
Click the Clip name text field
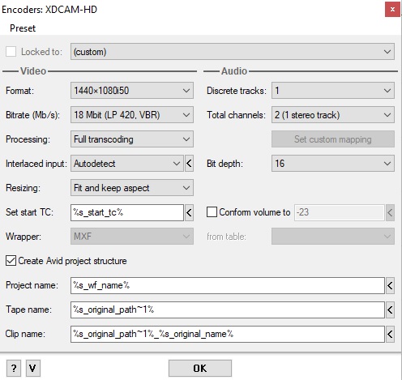(228, 334)
